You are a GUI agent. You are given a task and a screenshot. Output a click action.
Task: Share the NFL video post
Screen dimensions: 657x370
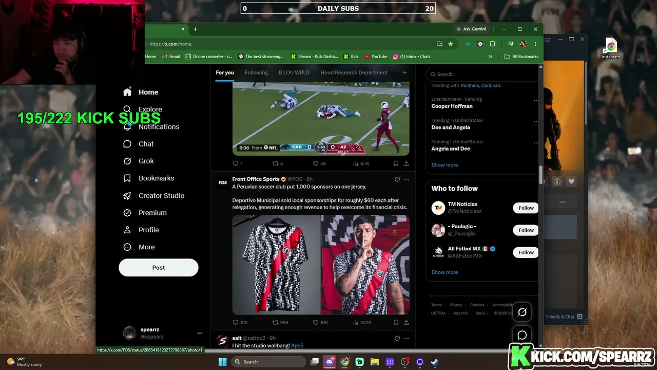click(406, 163)
